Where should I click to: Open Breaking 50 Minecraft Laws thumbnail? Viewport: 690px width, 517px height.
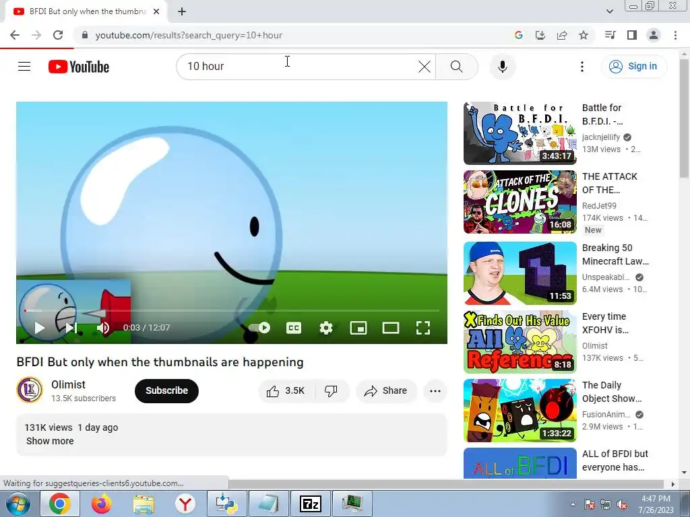click(520, 273)
